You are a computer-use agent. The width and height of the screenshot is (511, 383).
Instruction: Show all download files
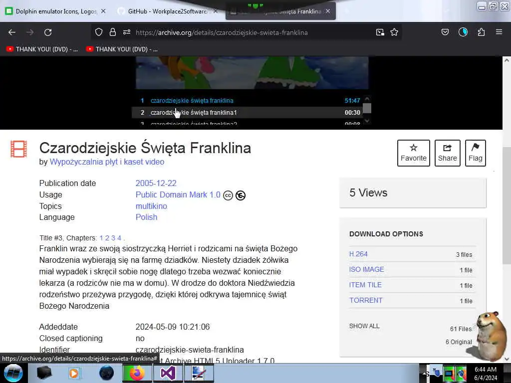364,326
